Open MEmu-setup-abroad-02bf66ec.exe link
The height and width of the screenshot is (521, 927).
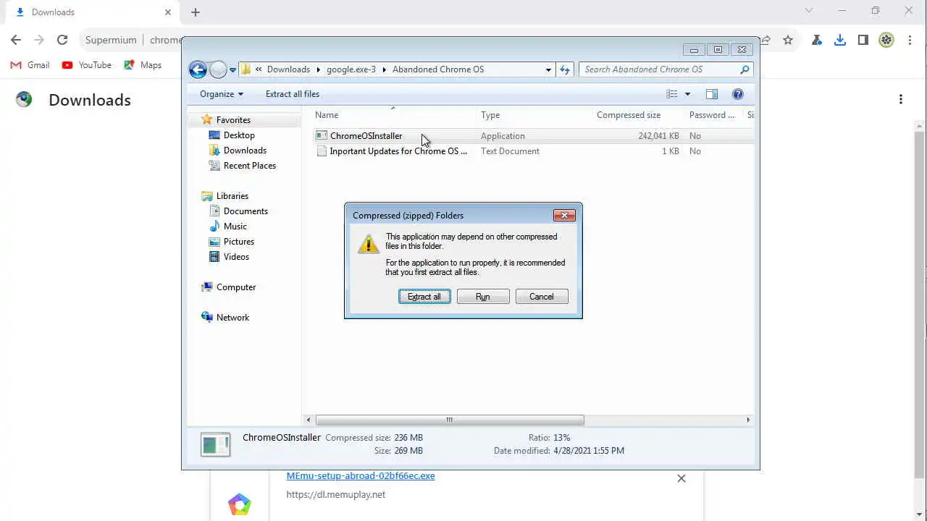click(x=361, y=476)
